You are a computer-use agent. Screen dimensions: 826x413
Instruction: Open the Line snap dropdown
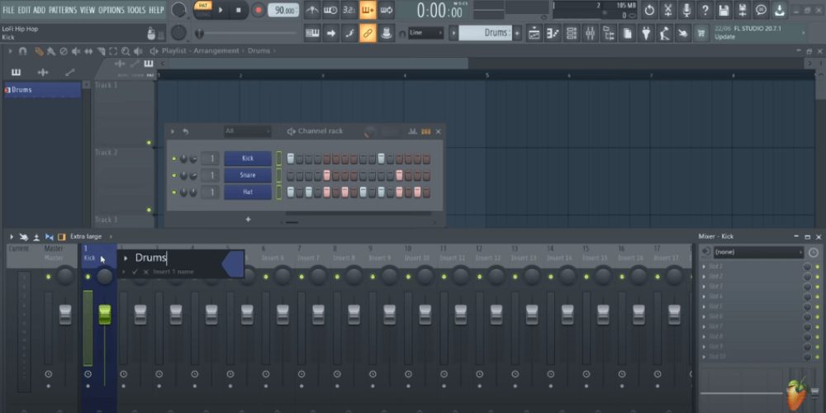pyautogui.click(x=426, y=33)
